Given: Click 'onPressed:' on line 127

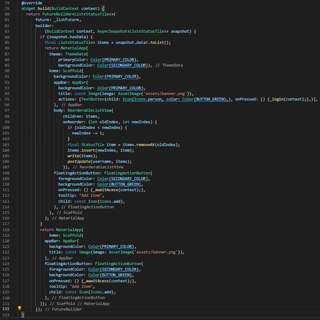Looking at the screenshot, I should click(x=61, y=281).
